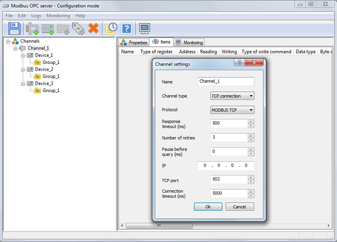
Task: Click the Add device toolbar icon
Action: [48, 29]
